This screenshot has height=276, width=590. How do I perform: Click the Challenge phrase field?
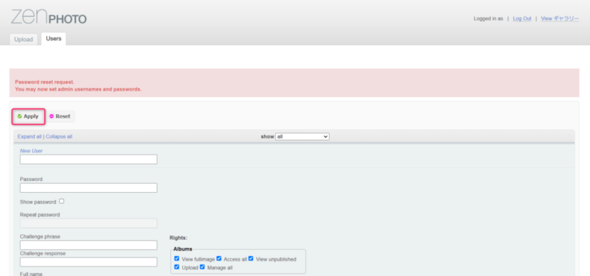click(88, 245)
